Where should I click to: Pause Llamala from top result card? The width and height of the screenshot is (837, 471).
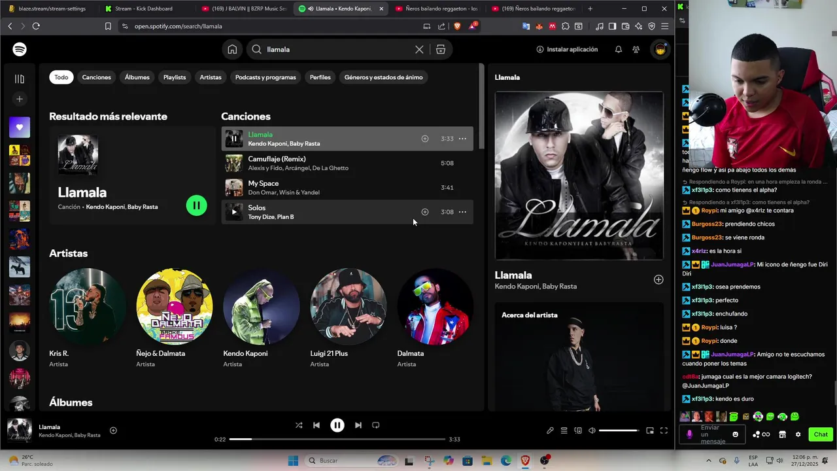coord(196,205)
